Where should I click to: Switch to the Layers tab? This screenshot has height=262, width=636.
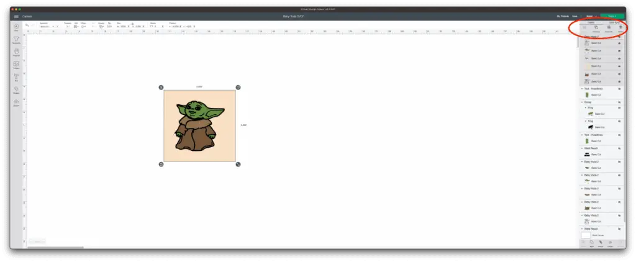tap(591, 23)
